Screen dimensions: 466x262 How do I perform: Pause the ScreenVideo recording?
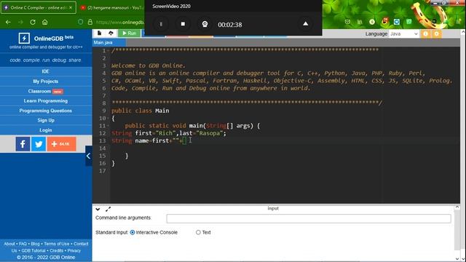point(161,24)
